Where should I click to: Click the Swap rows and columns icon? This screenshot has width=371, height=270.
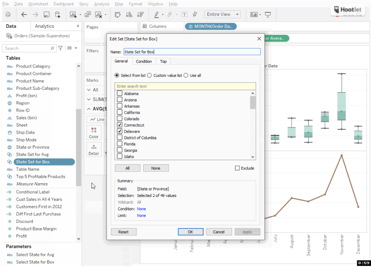click(x=117, y=14)
